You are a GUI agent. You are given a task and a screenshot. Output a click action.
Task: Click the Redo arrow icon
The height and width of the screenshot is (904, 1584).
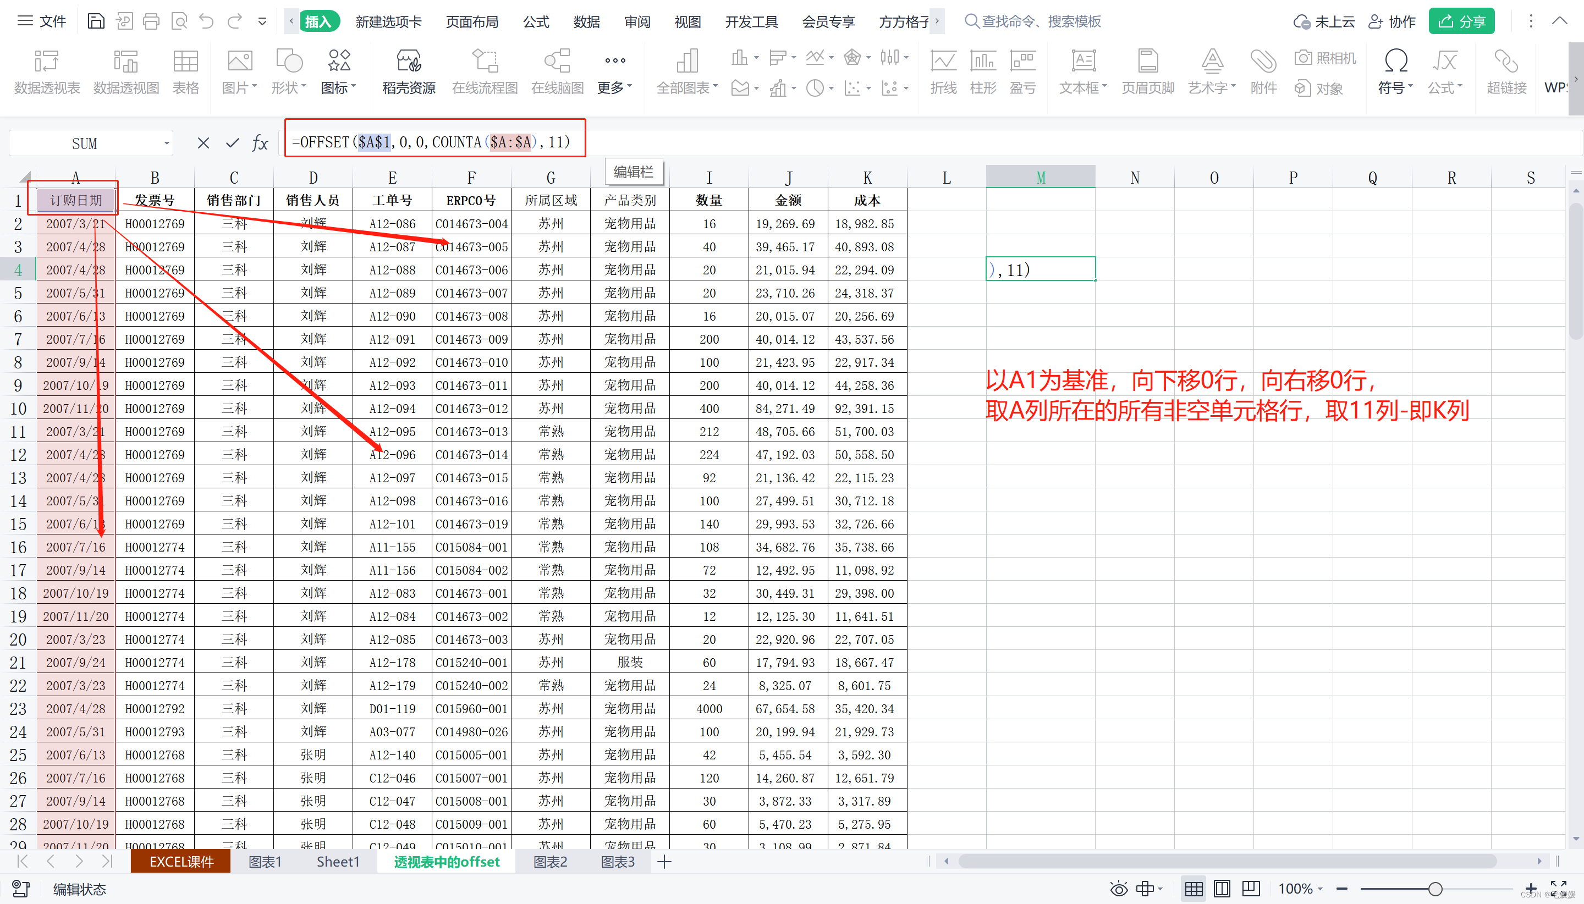[x=234, y=22]
